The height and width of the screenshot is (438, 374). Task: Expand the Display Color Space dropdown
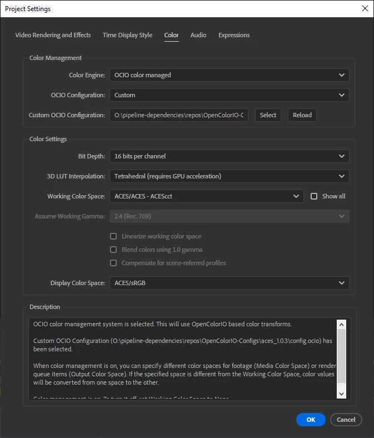230,283
